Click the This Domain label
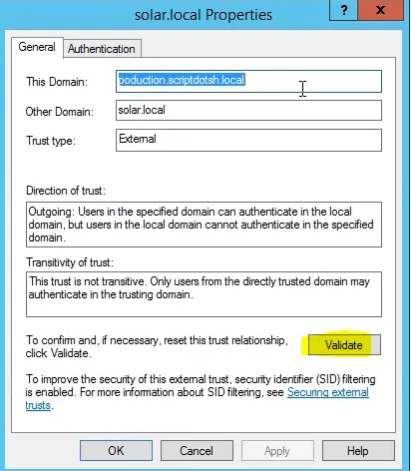 click(57, 82)
